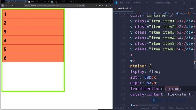The width and height of the screenshot is (196, 110).
Task: Click orange flex item 4 in the browser
Action: (33, 40)
